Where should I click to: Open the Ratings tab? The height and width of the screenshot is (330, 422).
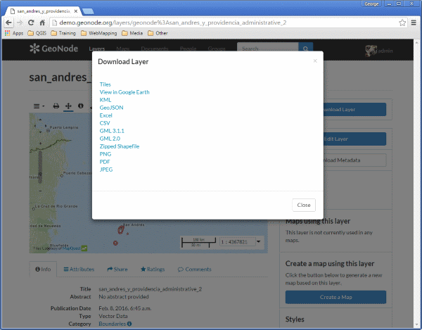coord(153,269)
